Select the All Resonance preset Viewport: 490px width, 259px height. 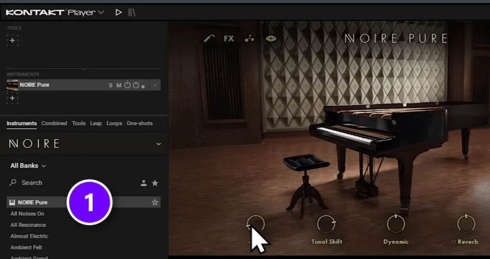[28, 225]
